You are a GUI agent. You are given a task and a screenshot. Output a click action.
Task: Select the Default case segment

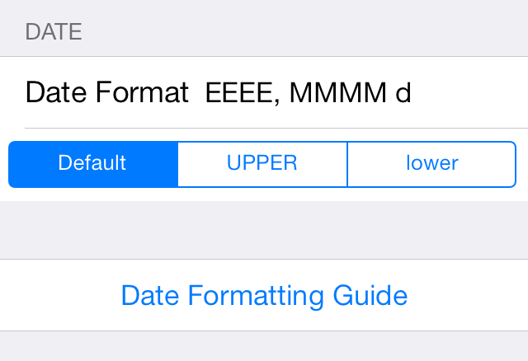click(93, 164)
